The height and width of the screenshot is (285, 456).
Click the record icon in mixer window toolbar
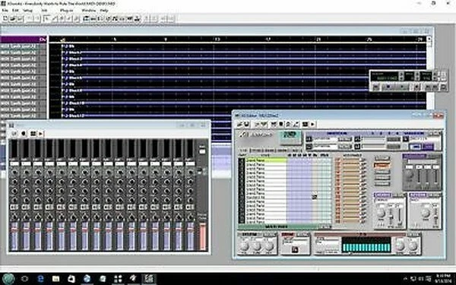click(x=24, y=134)
